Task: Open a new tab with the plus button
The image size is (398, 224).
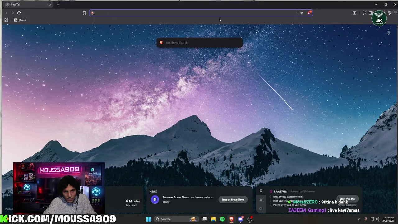Action: coord(58,4)
